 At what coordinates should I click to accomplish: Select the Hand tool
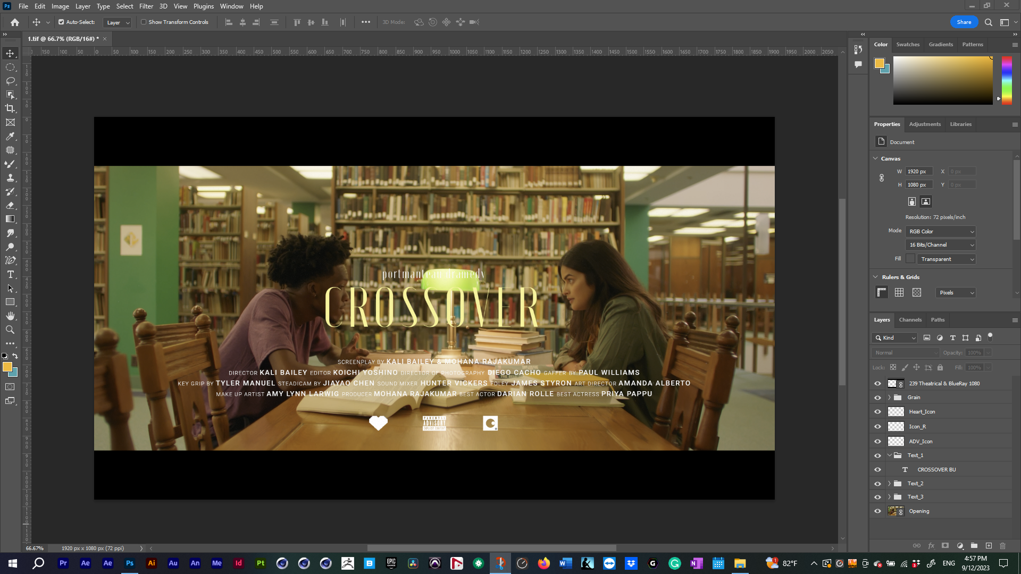click(x=10, y=316)
